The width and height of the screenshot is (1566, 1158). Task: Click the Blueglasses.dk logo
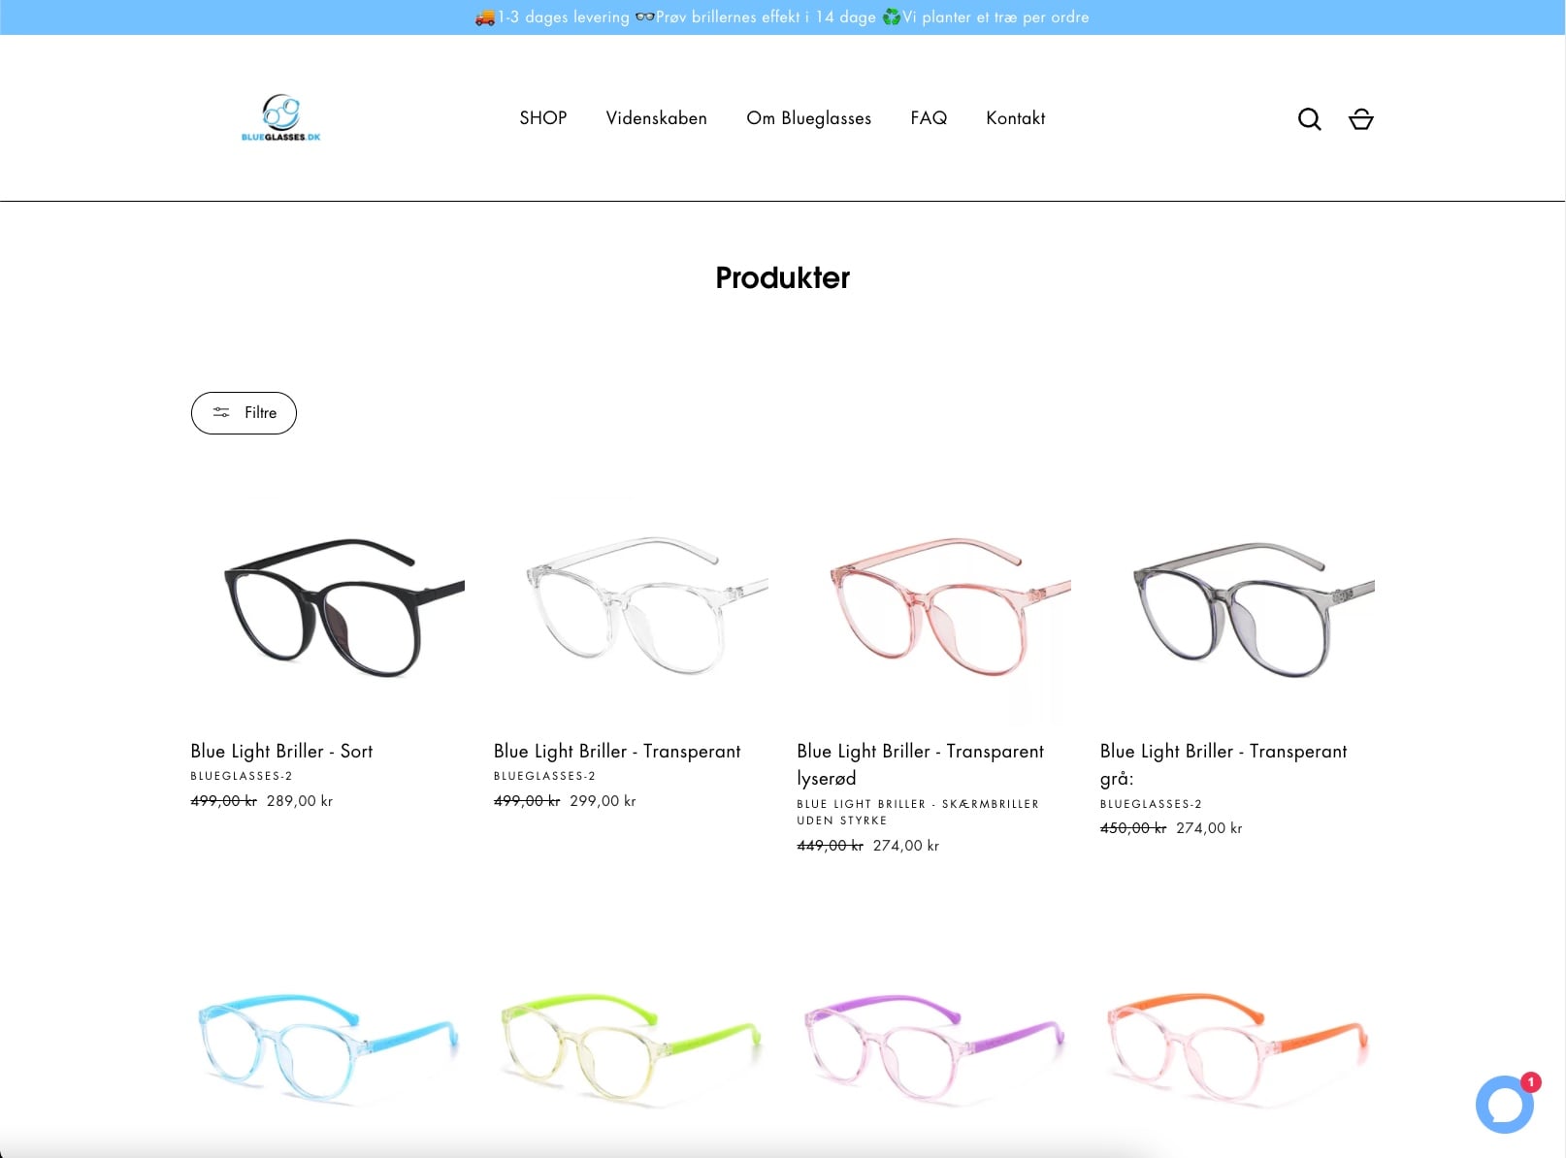280,118
